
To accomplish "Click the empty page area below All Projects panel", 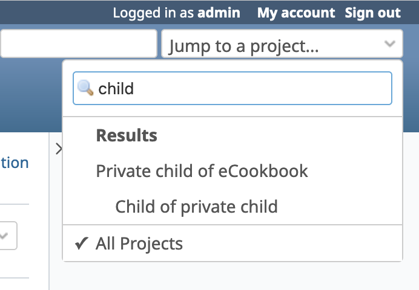I will pos(233,276).
